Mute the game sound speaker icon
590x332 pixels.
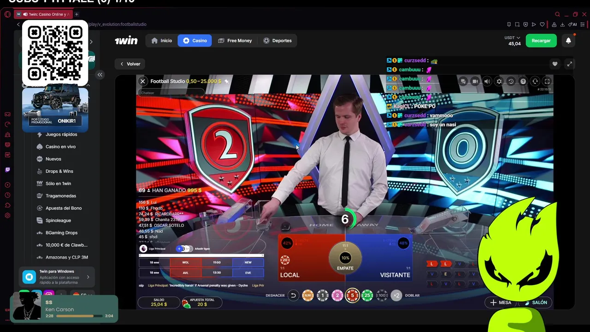(487, 81)
